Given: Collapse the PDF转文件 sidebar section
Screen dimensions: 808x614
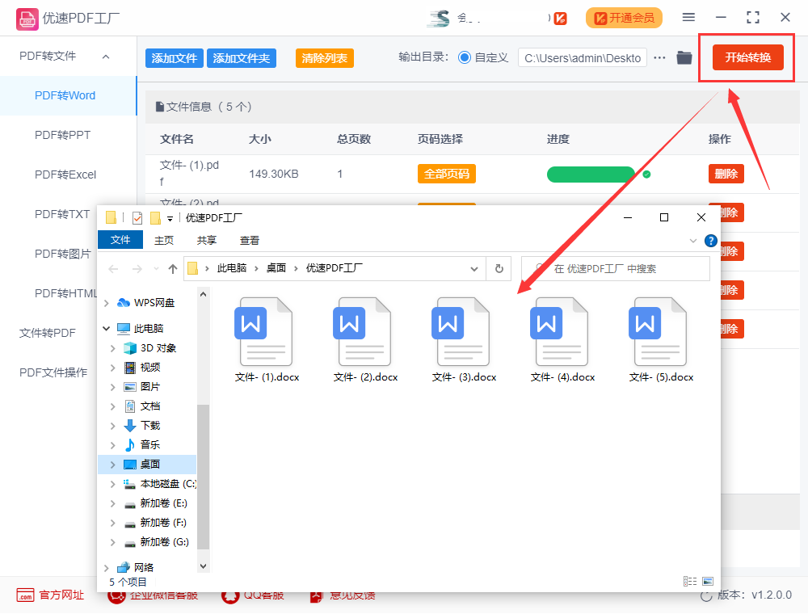Looking at the screenshot, I should click(x=106, y=57).
